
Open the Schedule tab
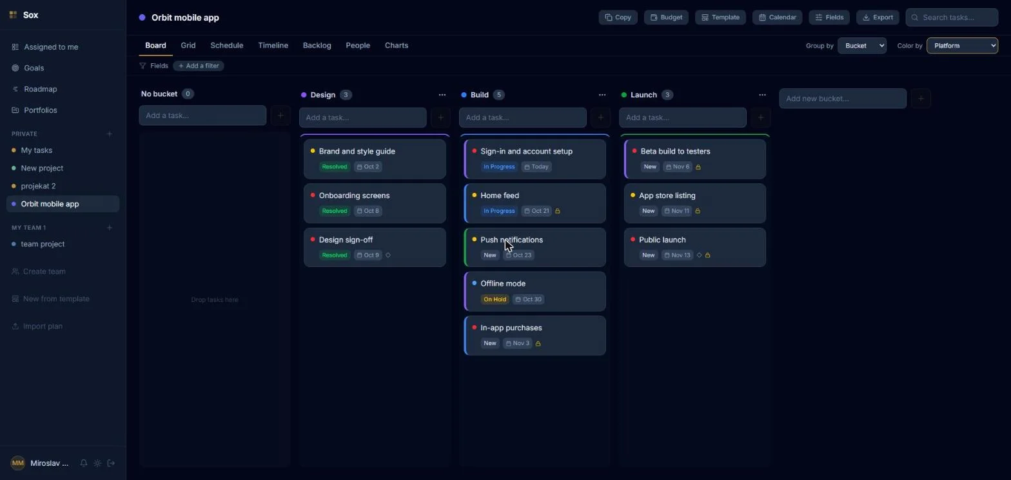[227, 46]
